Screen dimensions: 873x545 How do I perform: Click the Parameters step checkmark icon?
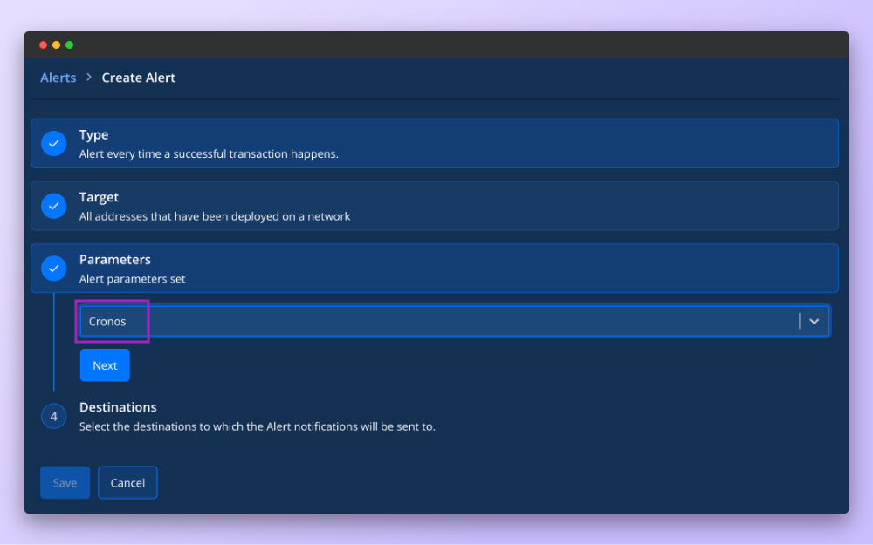[54, 269]
